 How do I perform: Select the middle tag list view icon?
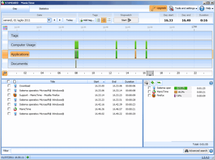click(104, 20)
